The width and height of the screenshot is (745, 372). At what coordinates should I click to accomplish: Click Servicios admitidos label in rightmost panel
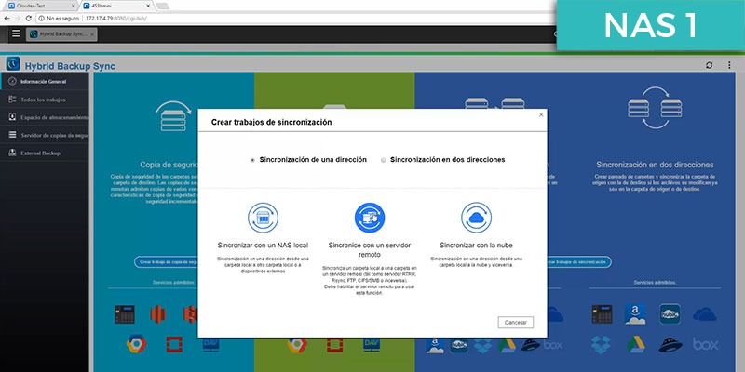(656, 283)
